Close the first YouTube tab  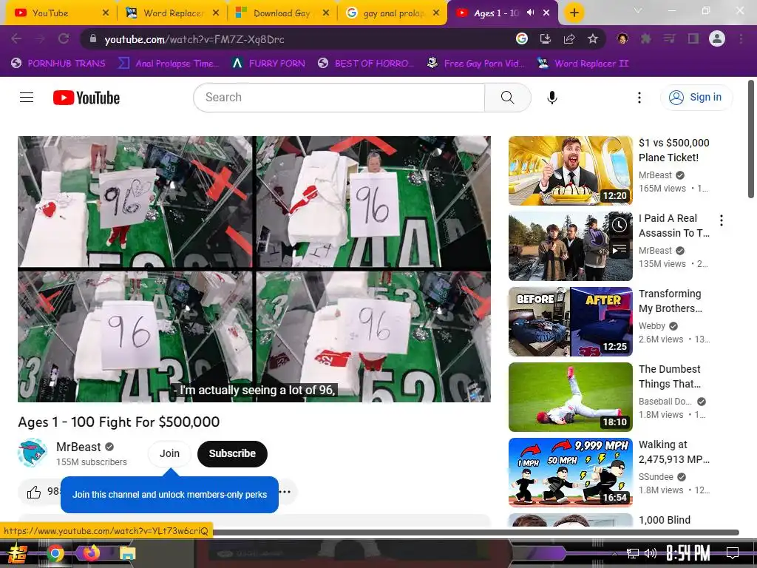[x=106, y=13]
